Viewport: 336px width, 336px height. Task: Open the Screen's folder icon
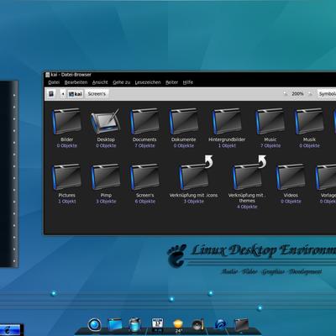click(144, 177)
